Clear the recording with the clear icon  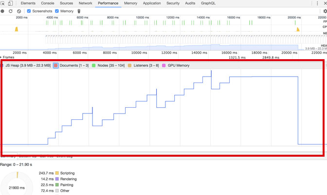[x=19, y=11]
